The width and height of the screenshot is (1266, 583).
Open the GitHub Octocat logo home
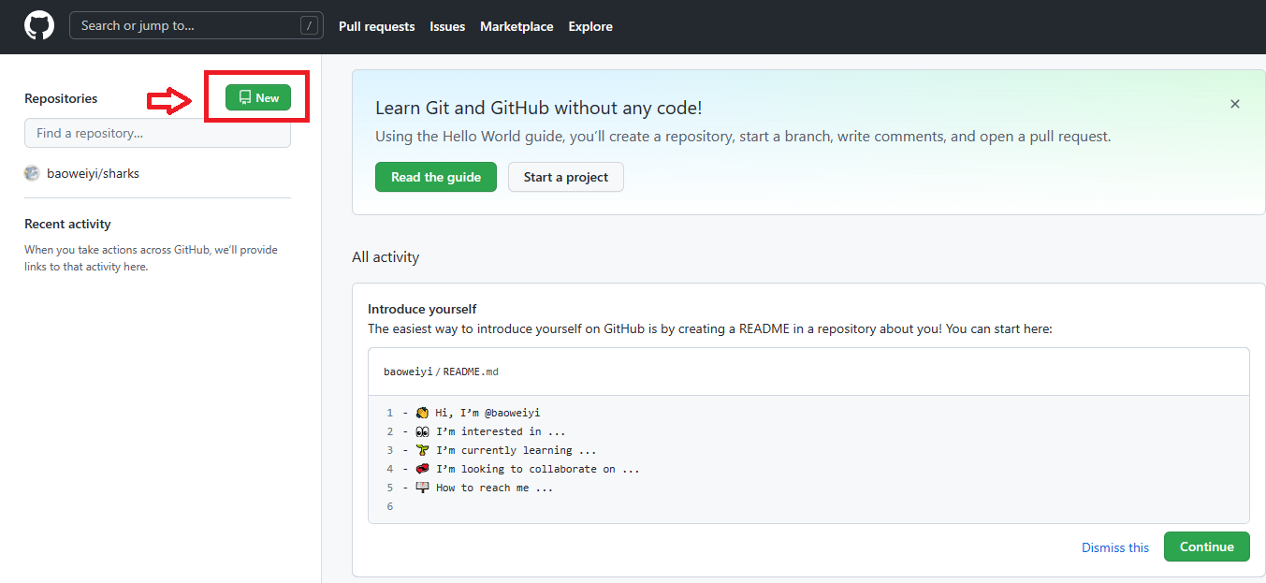click(x=39, y=25)
